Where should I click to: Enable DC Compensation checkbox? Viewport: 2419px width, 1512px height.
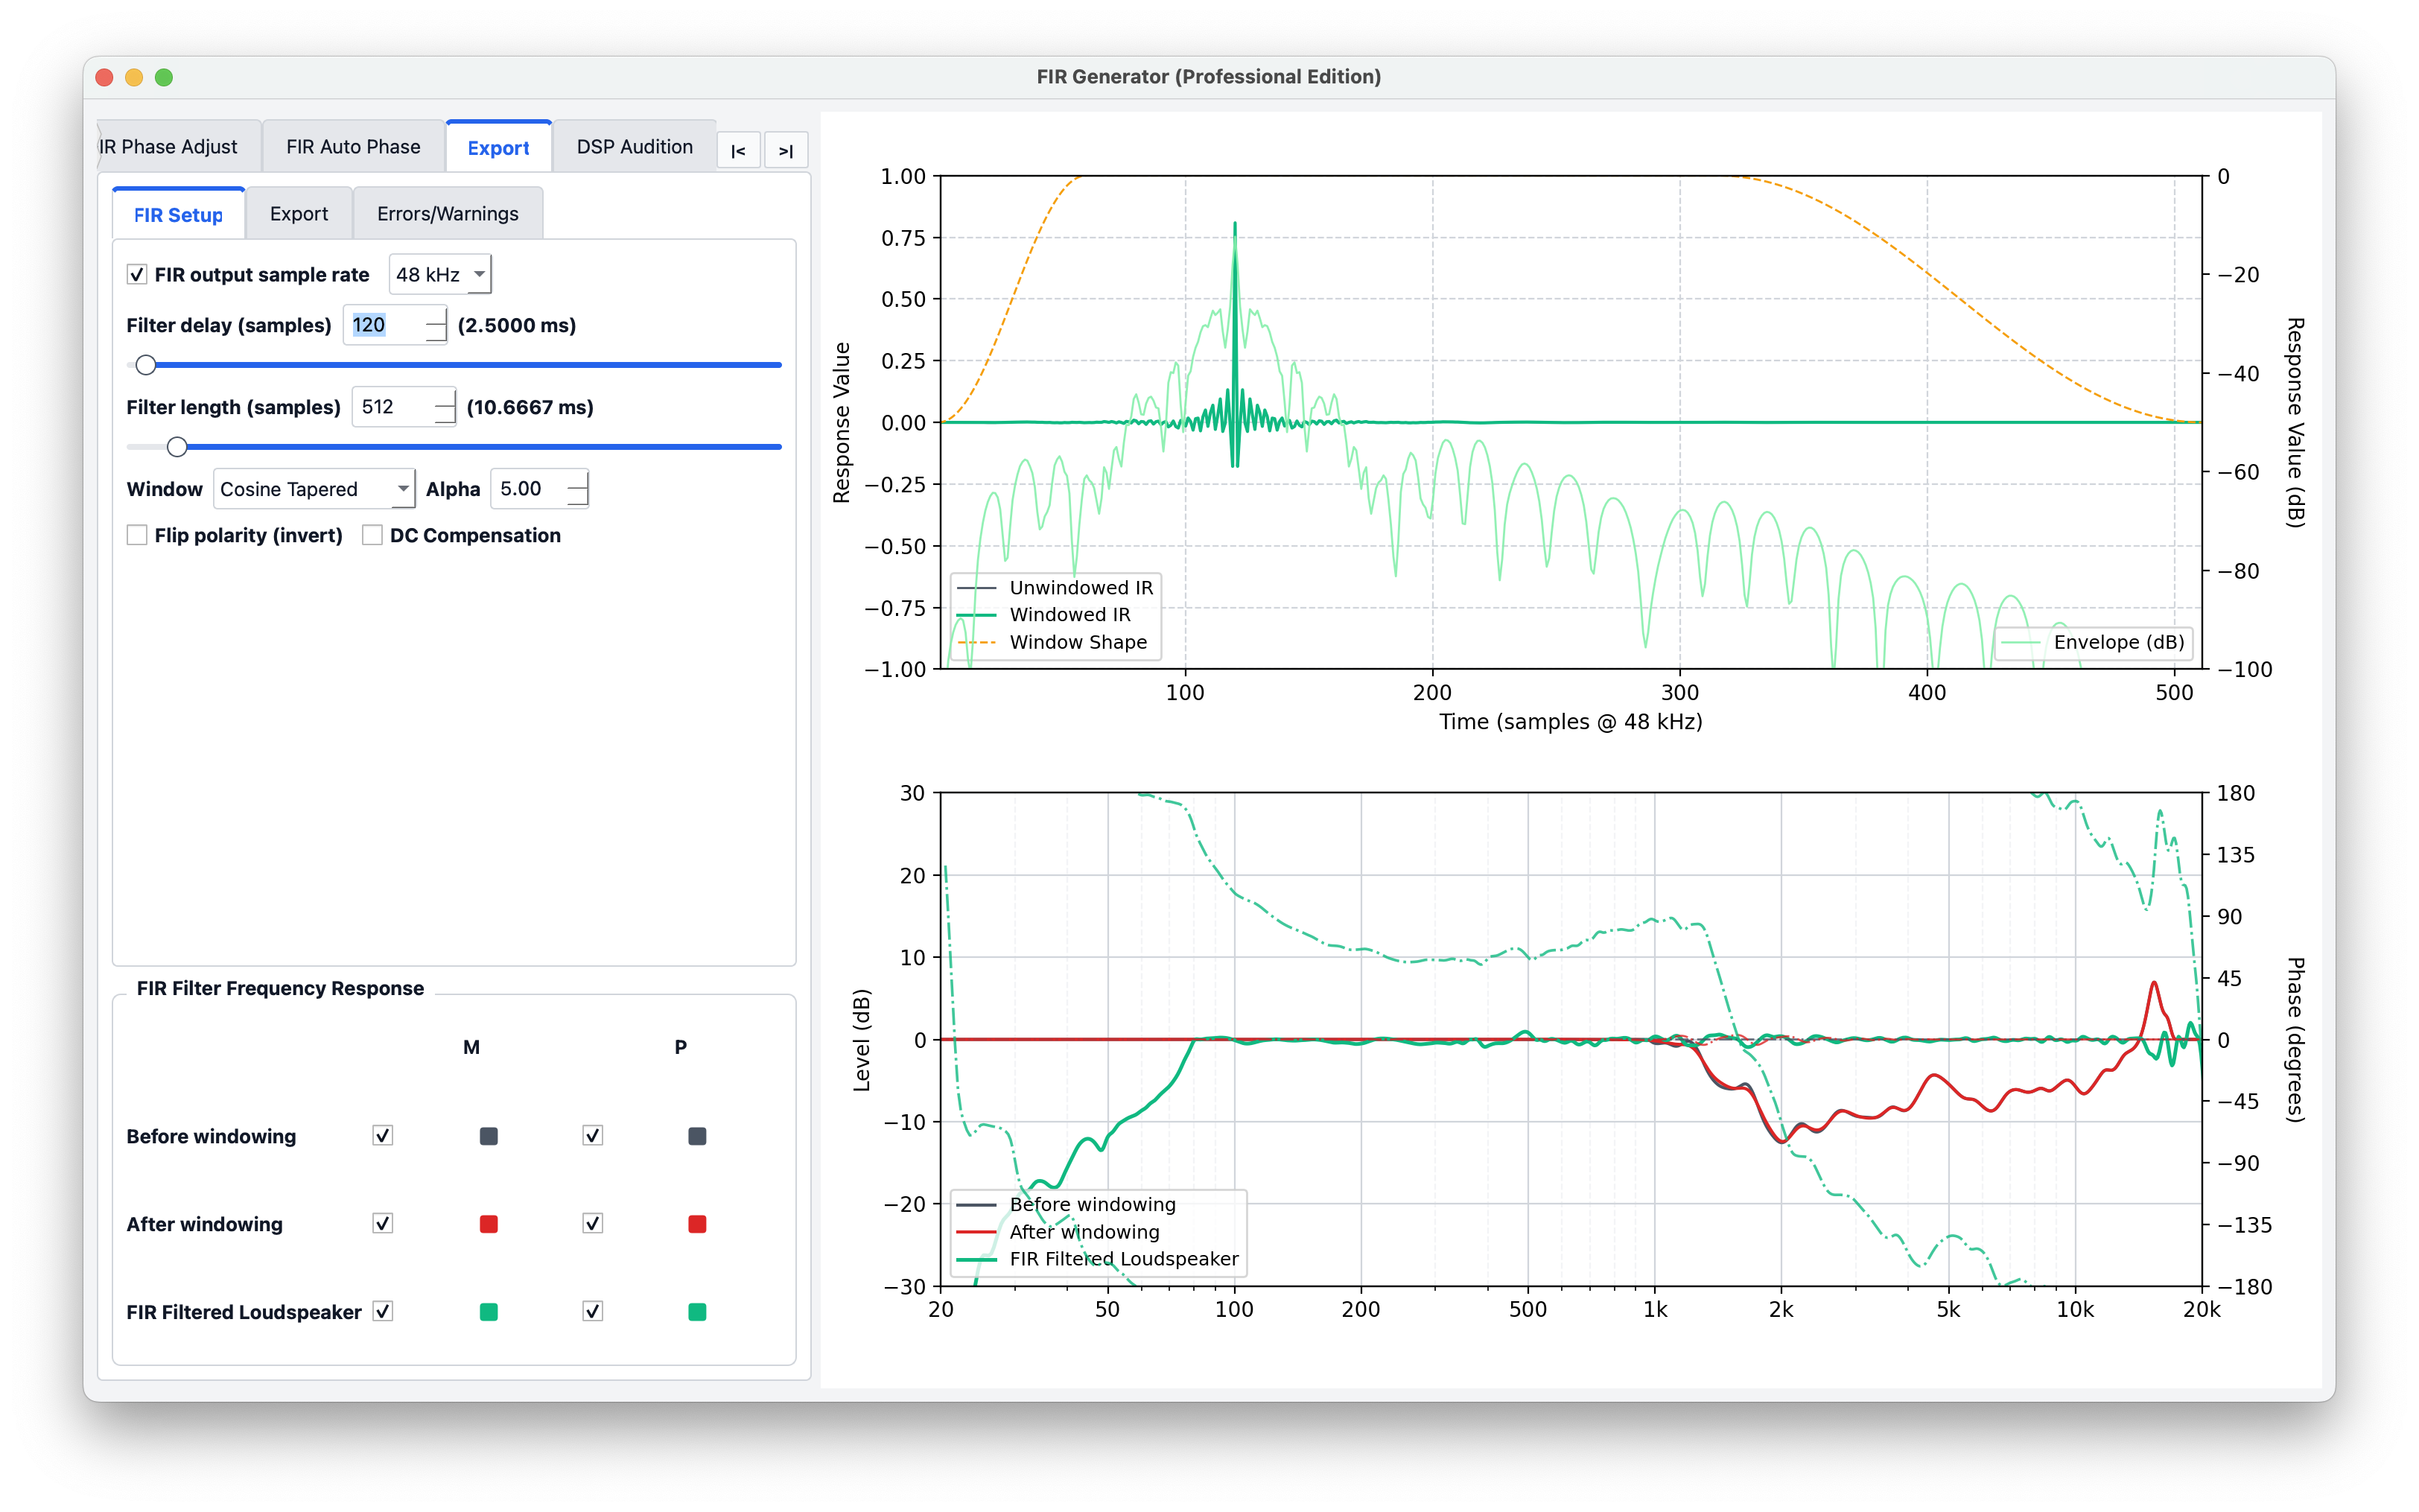point(373,535)
